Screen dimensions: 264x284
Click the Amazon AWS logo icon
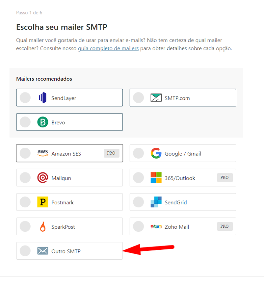(x=43, y=154)
